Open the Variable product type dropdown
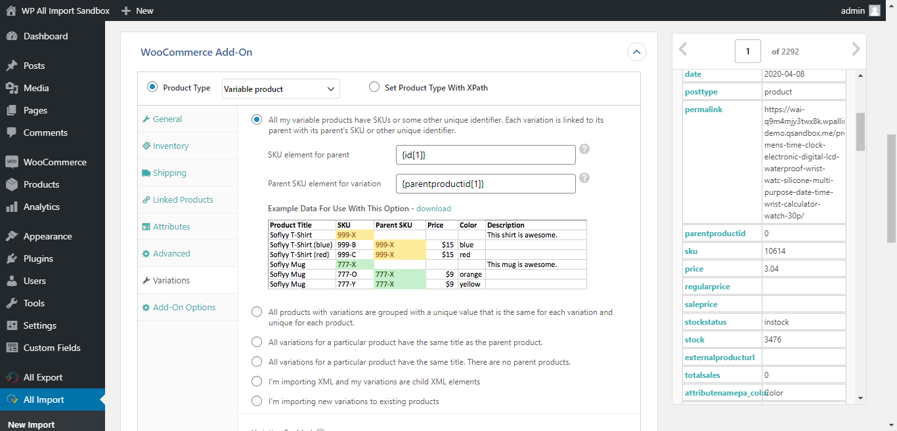The height and width of the screenshot is (431, 897). pyautogui.click(x=281, y=89)
